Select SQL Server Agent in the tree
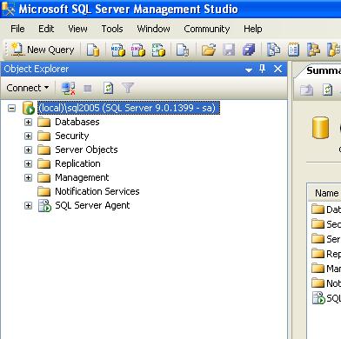The image size is (341, 339). 92,205
